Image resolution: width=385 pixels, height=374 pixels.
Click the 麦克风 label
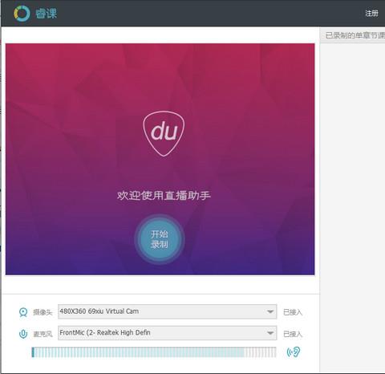(x=43, y=334)
